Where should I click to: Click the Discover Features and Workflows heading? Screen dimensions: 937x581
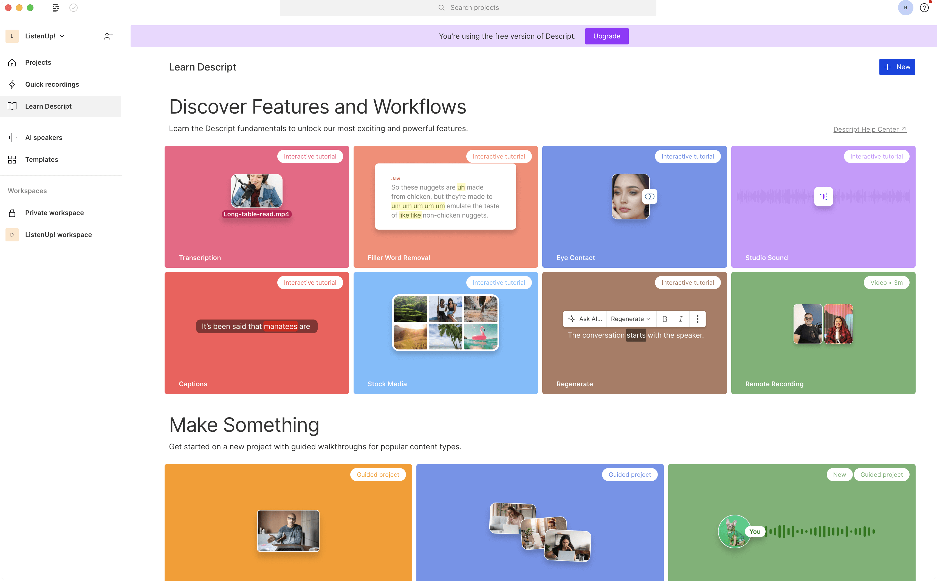point(317,106)
